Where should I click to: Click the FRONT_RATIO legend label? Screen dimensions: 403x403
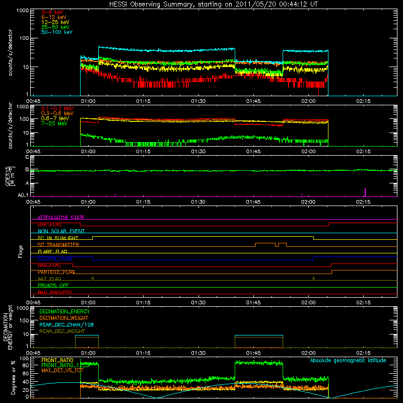click(57, 360)
